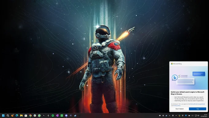The image size is (209, 118).
Task: Click 'Earn Microsoft Rewards points' bullet
Action: tap(189, 97)
